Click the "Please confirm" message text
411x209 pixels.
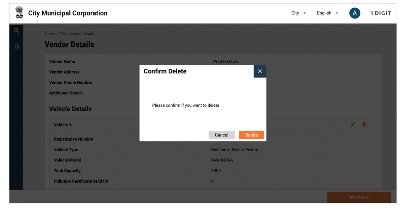[185, 105]
